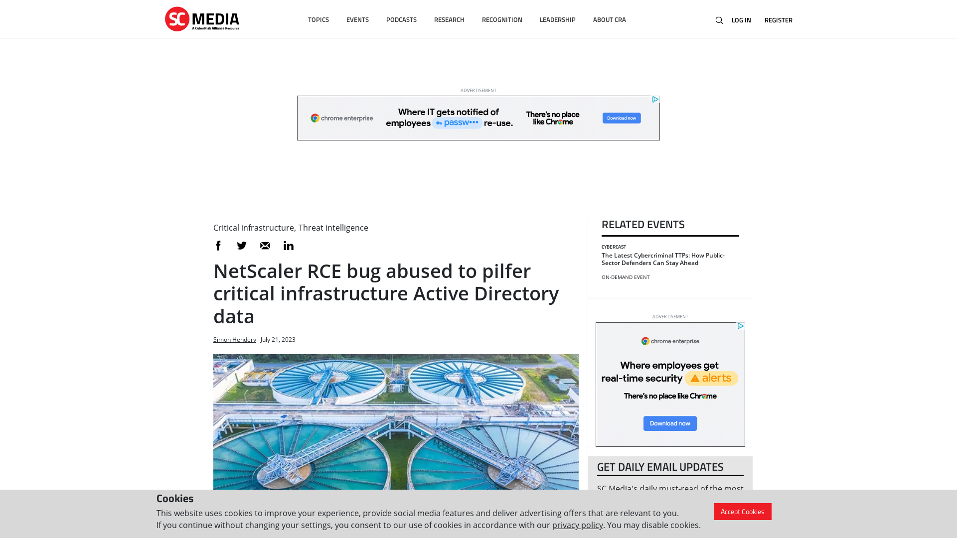Viewport: 957px width, 538px height.
Task: Accept cookies via Accept Cookies button
Action: tap(742, 511)
